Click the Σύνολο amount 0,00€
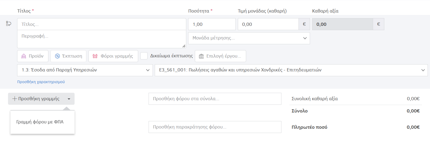This screenshot has width=430, height=141. point(413,111)
